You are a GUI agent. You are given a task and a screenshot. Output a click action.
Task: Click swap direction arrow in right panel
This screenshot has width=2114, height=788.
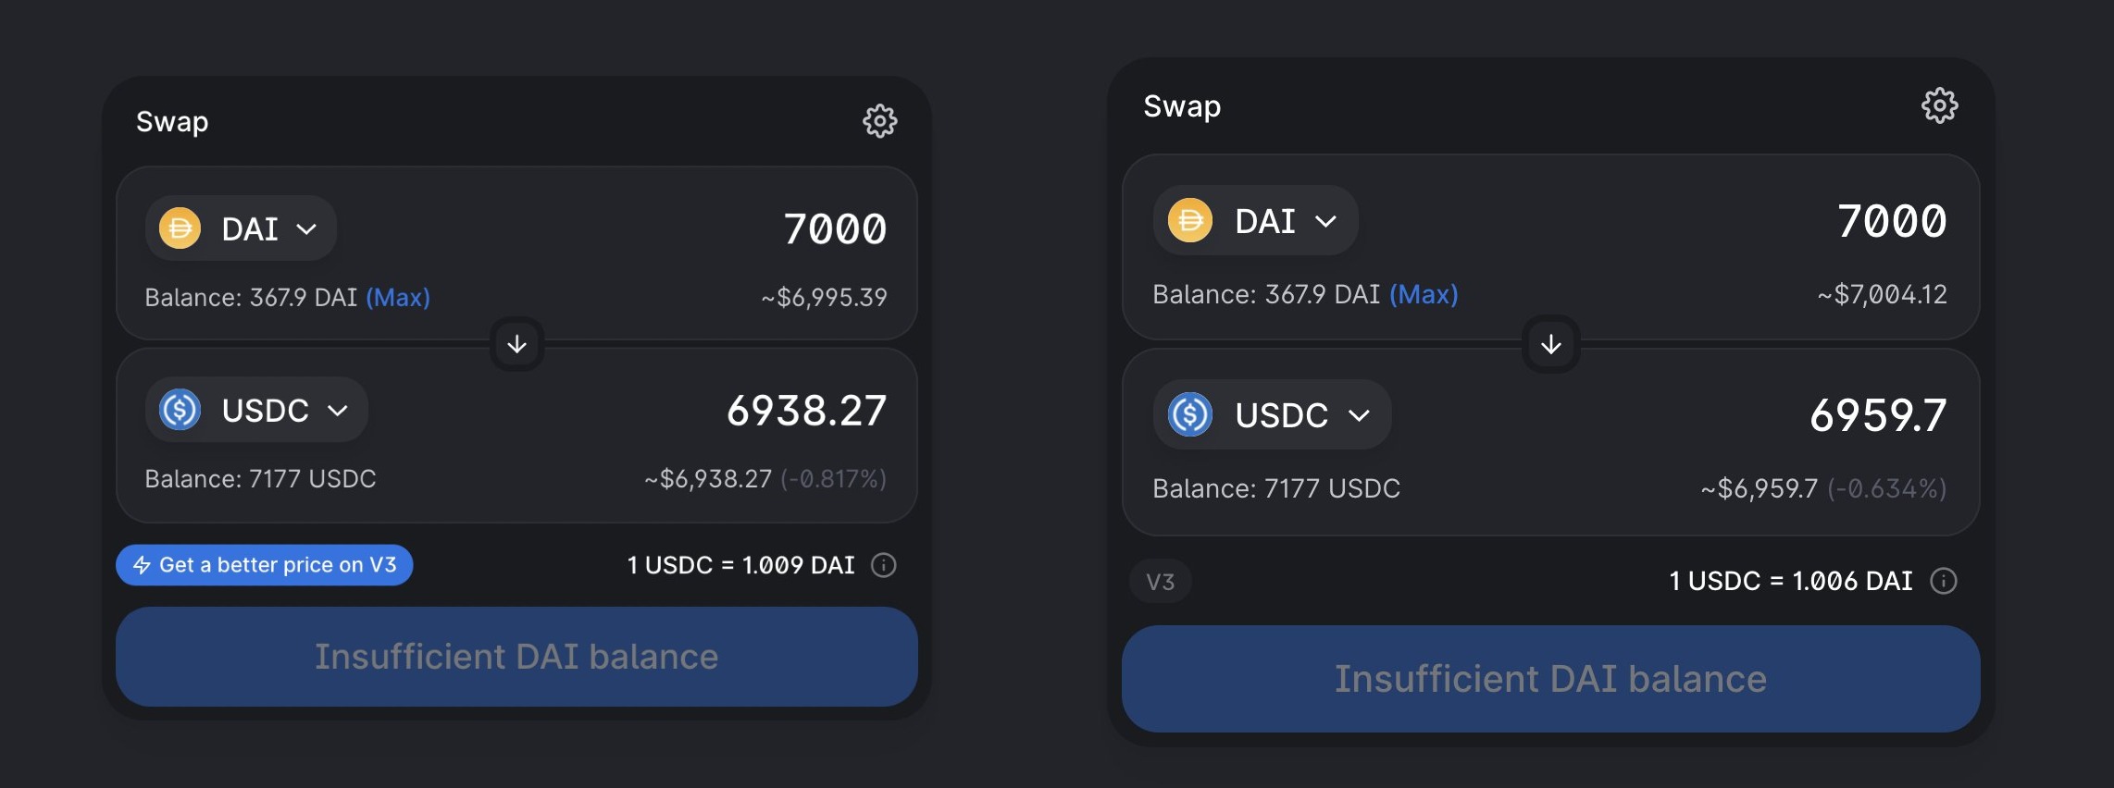tap(1550, 345)
